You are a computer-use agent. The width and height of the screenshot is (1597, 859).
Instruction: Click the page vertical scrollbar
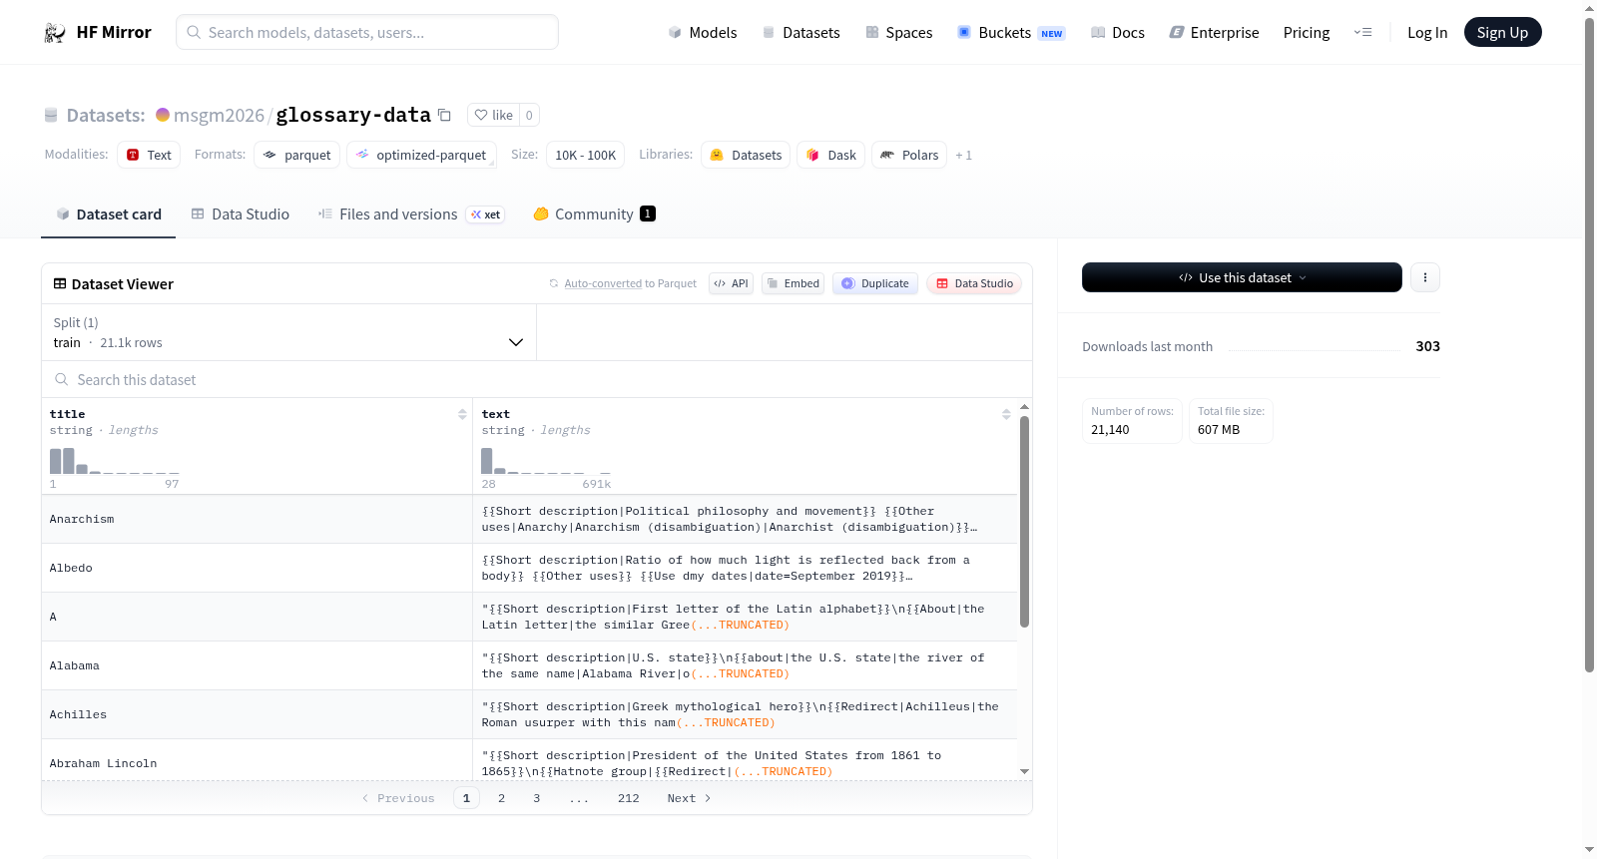tap(1589, 345)
